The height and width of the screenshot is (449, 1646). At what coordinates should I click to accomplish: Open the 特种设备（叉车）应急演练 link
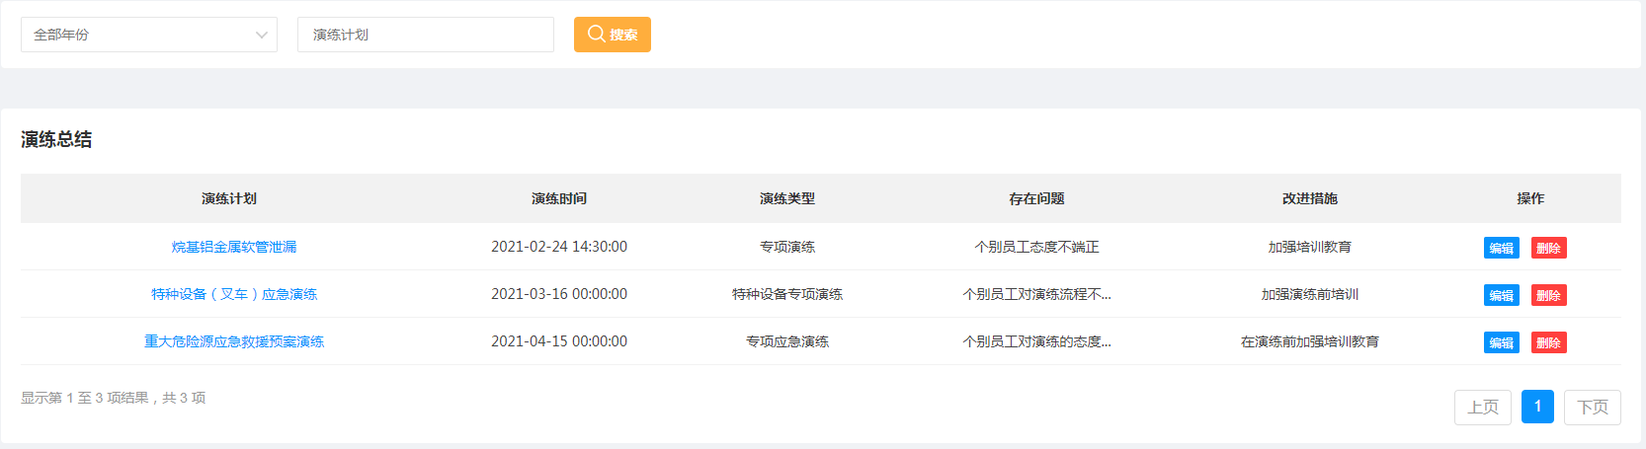point(234,294)
